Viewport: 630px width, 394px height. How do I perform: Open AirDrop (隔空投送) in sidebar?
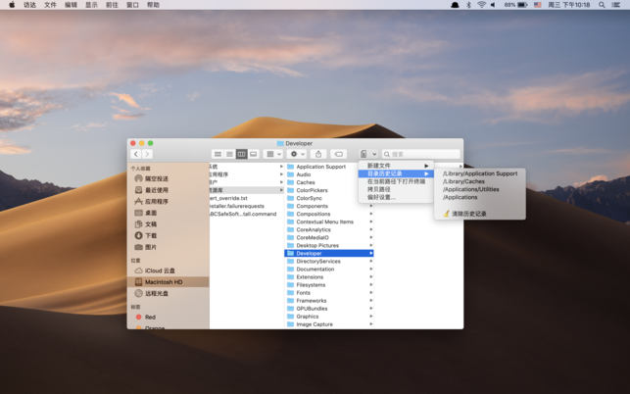(x=156, y=179)
